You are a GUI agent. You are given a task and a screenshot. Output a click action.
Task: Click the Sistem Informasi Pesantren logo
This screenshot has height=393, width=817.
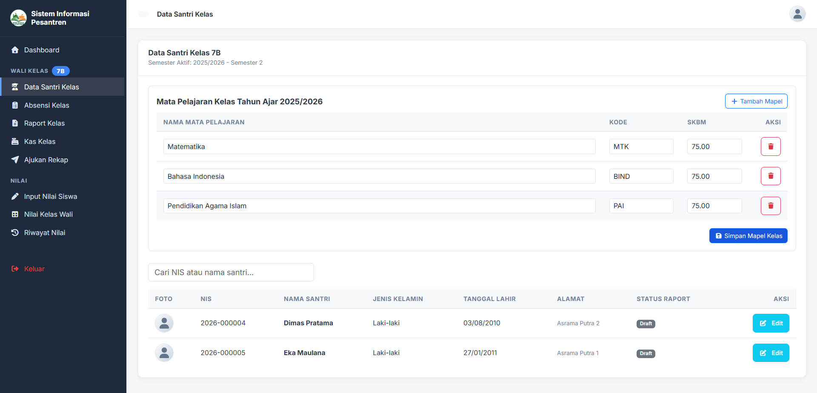(x=18, y=18)
